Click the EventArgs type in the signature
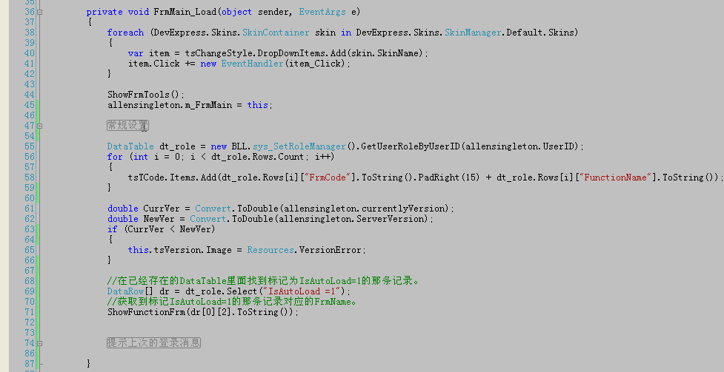724x372 pixels. tap(322, 12)
